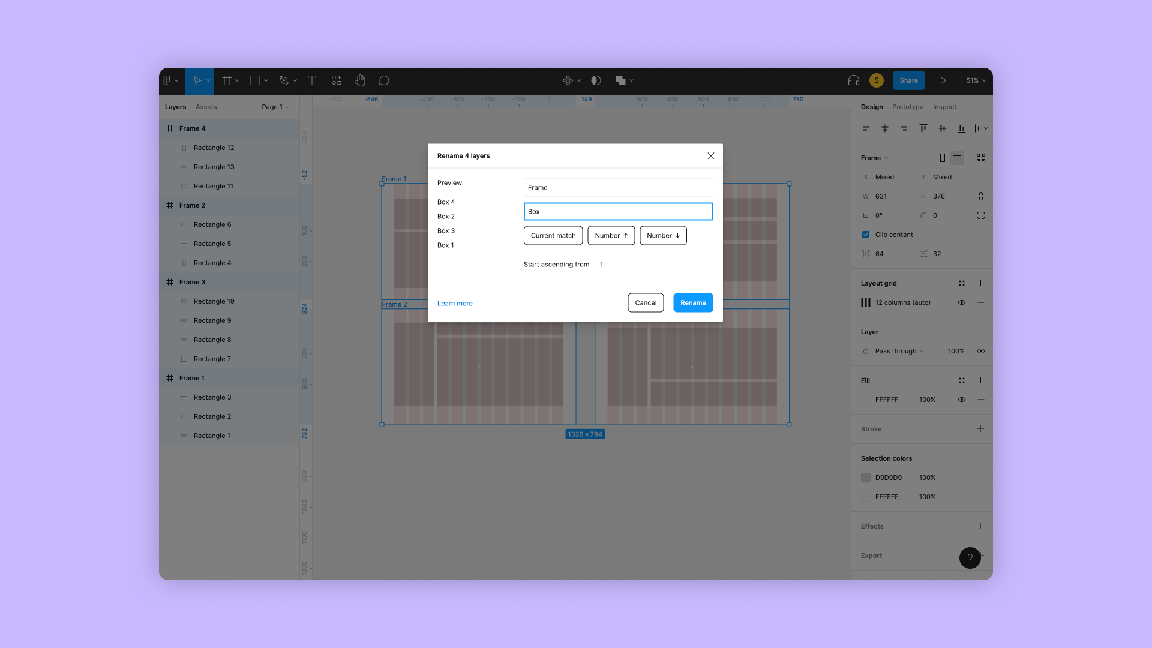1152x648 pixels.
Task: Click the resize to fit icon
Action: click(x=981, y=158)
